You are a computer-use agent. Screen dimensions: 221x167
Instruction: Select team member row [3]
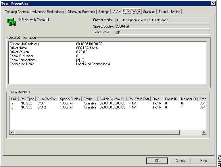108,107
